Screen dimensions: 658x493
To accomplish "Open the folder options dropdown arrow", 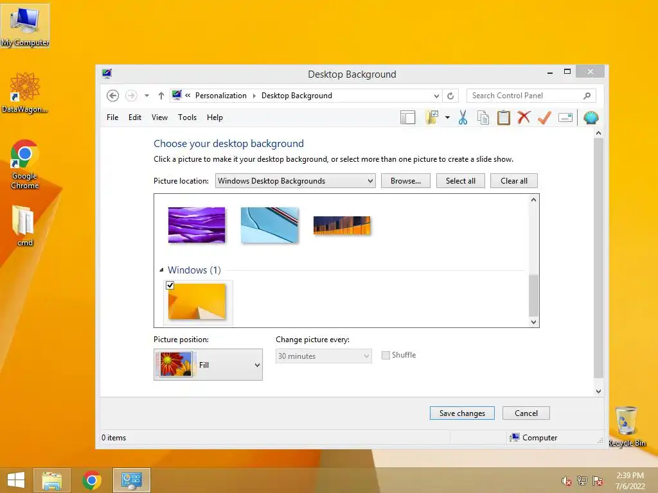I will click(x=447, y=118).
